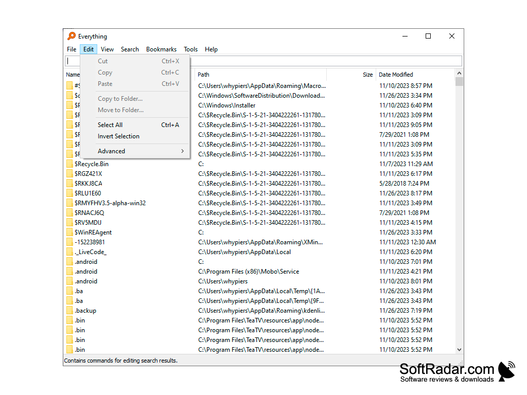
Task: Sort by Date Modified column header
Action: click(415, 75)
